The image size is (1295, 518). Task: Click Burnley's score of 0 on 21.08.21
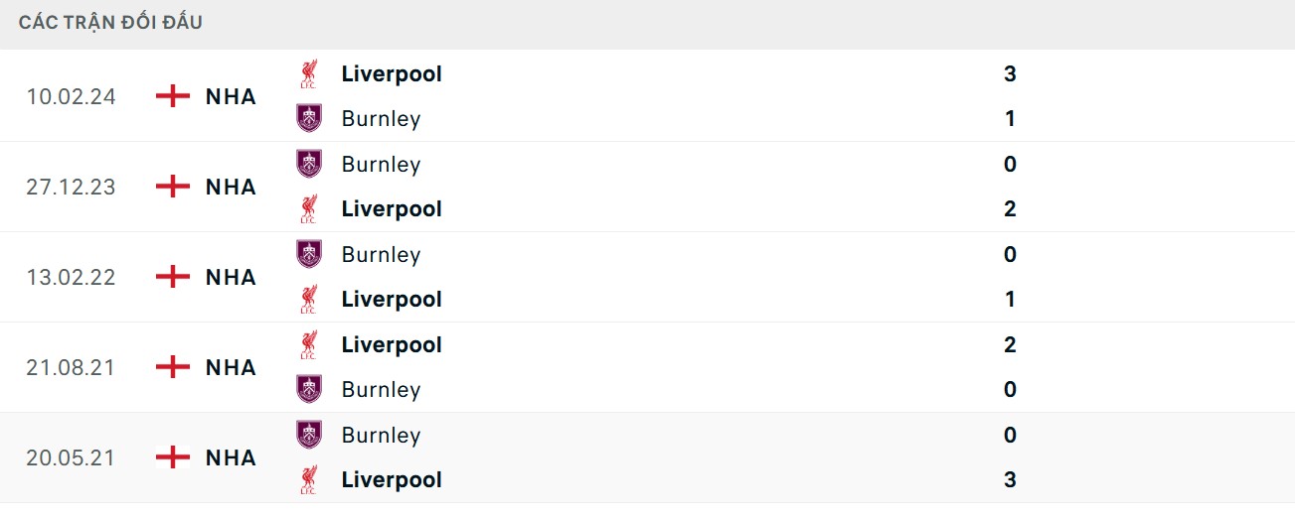point(1010,390)
